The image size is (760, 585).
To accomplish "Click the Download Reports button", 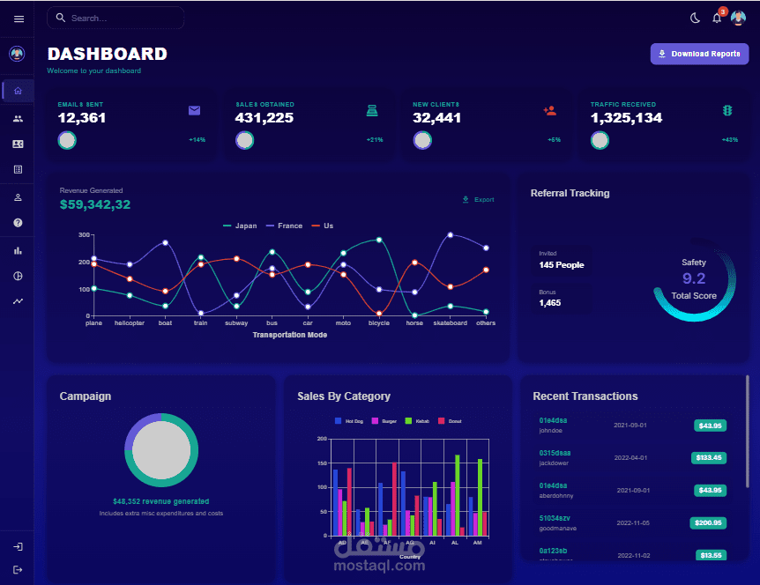I will pos(699,54).
